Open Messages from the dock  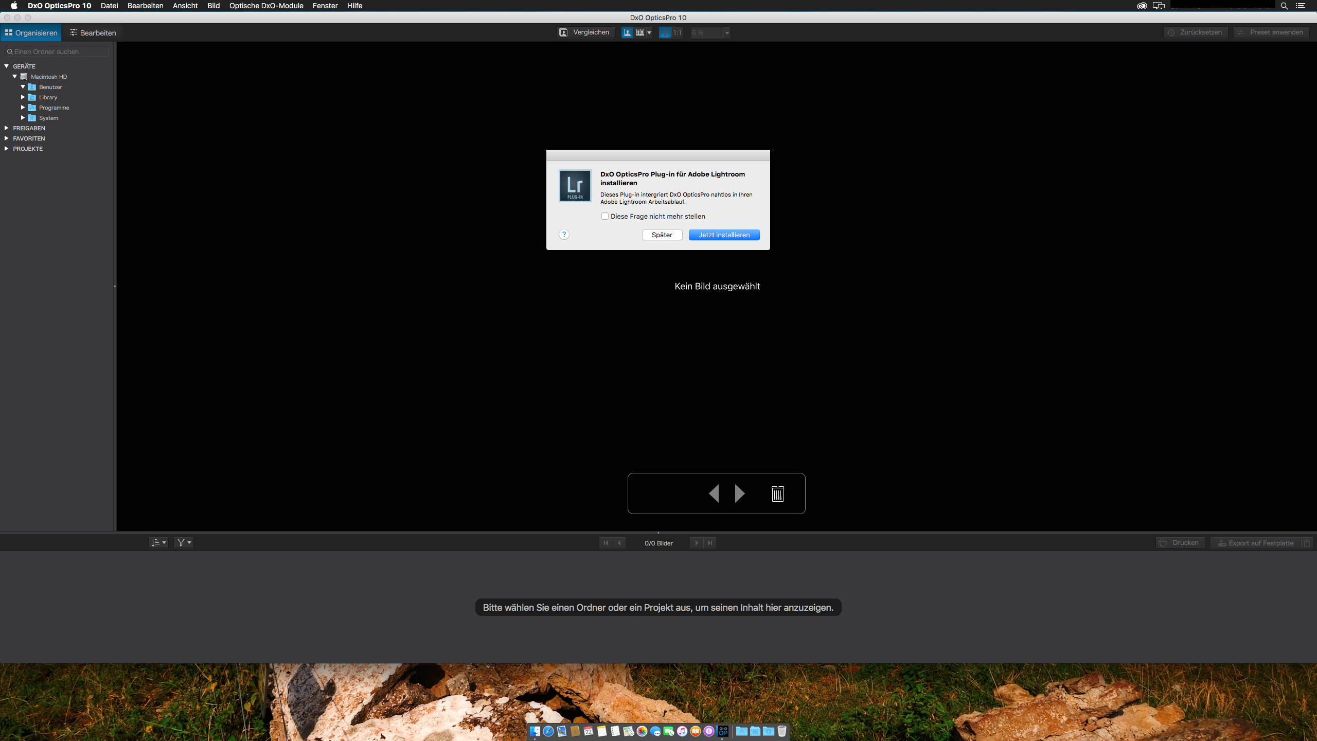point(655,731)
